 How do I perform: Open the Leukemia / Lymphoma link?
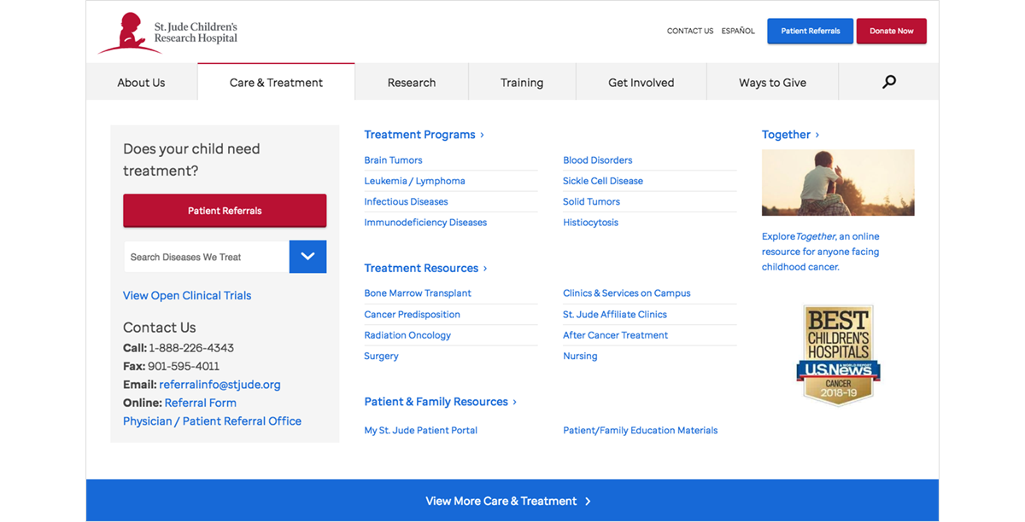click(414, 181)
